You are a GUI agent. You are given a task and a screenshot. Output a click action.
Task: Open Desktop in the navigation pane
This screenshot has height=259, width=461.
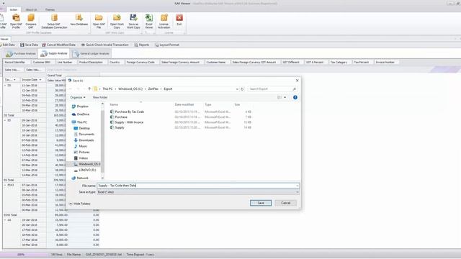tap(81, 128)
